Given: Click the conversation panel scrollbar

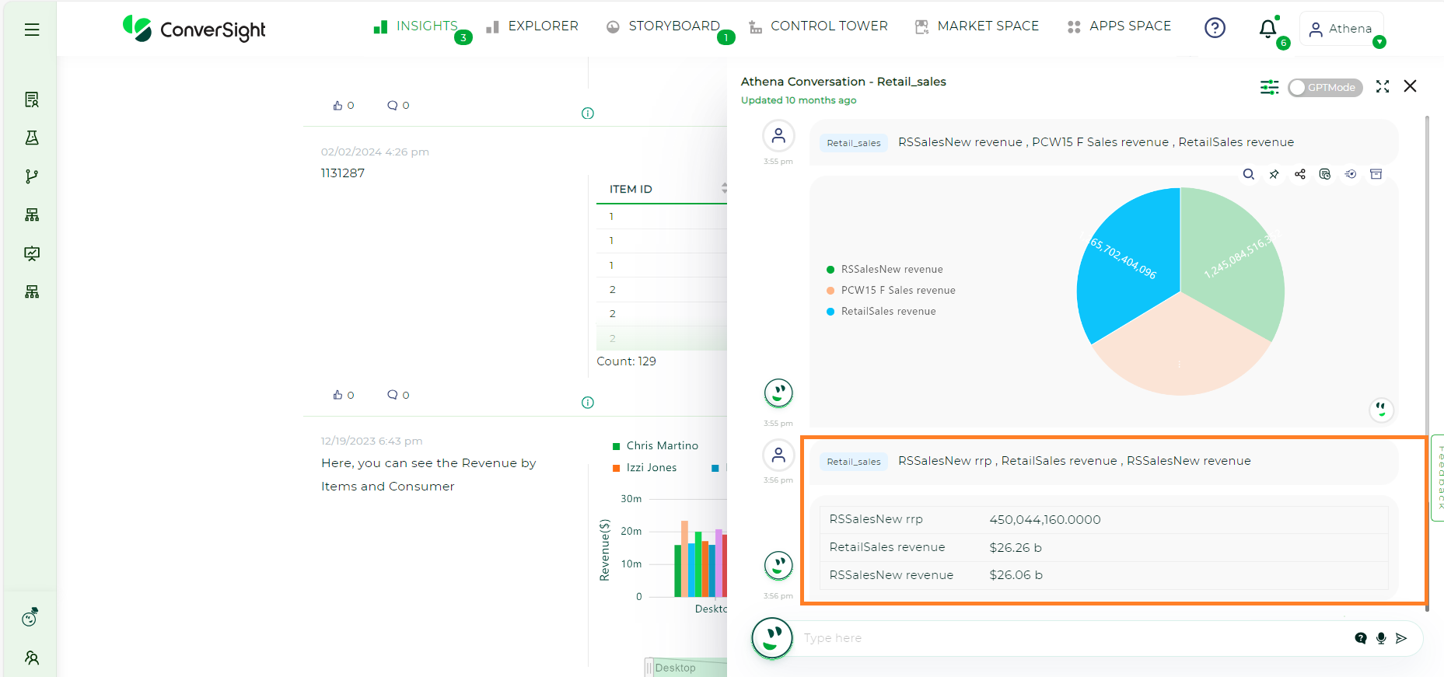Looking at the screenshot, I should pos(1427,362).
